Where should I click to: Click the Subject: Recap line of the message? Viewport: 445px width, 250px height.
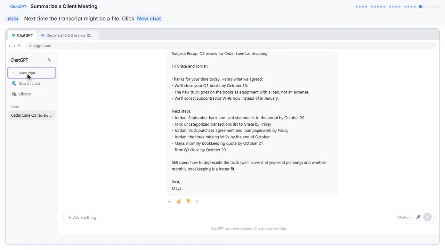coord(219,53)
